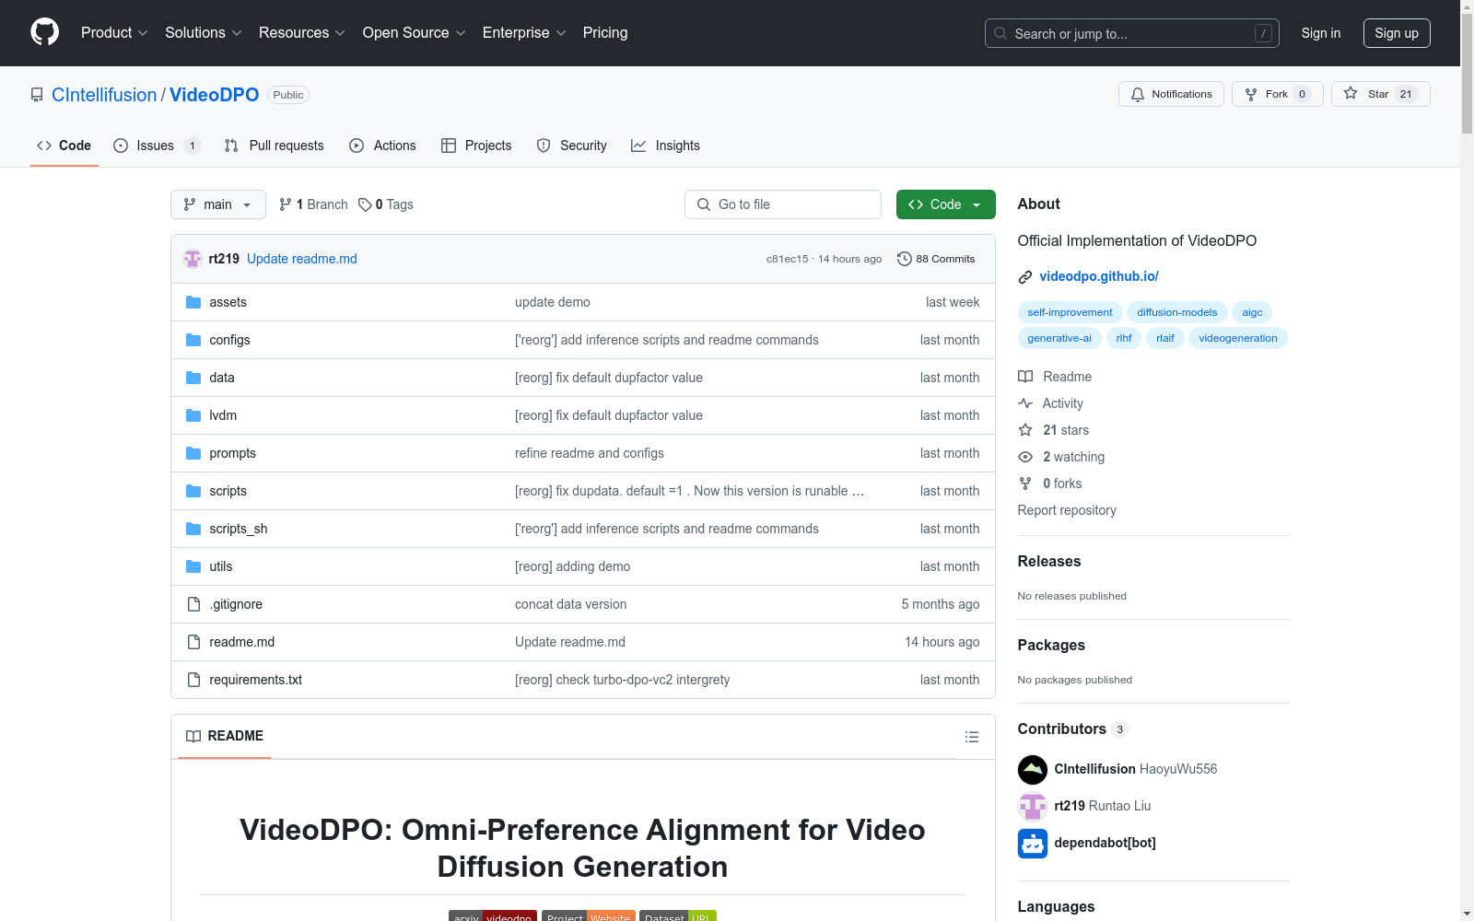Click rt219 avatar in commit header
The height and width of the screenshot is (921, 1474).
pos(193,259)
